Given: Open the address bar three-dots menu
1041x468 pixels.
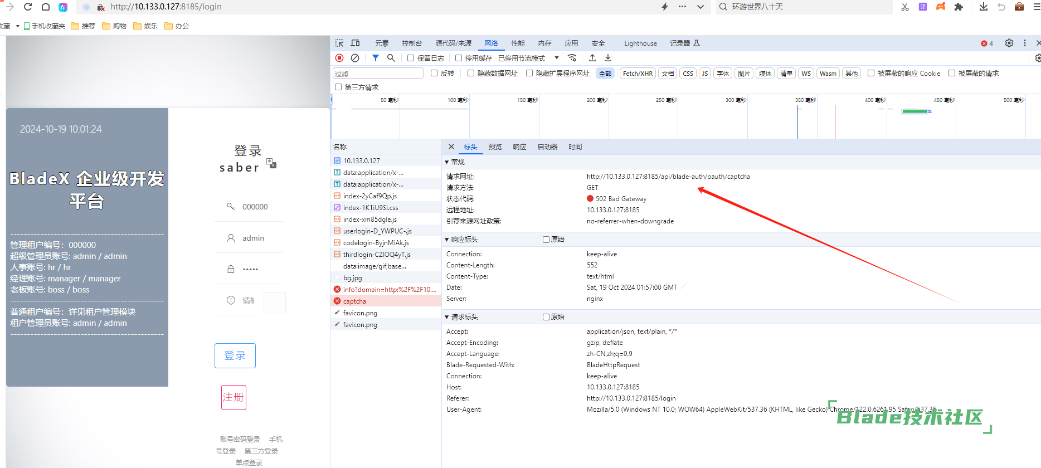Looking at the screenshot, I should [x=682, y=7].
